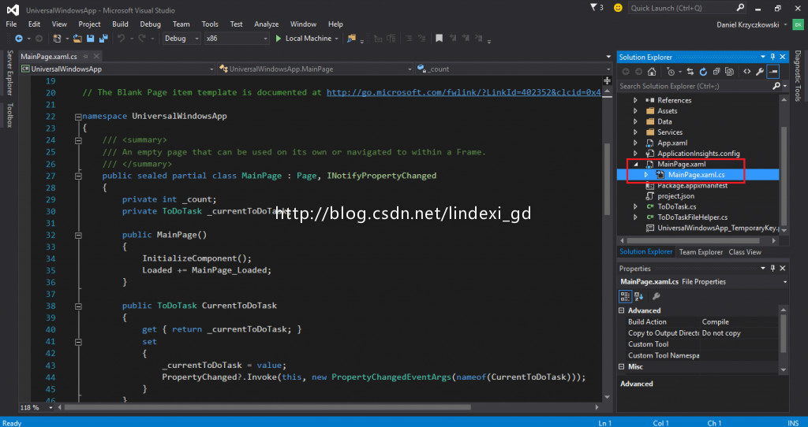Open the File menu
The image size is (808, 427).
pos(11,24)
